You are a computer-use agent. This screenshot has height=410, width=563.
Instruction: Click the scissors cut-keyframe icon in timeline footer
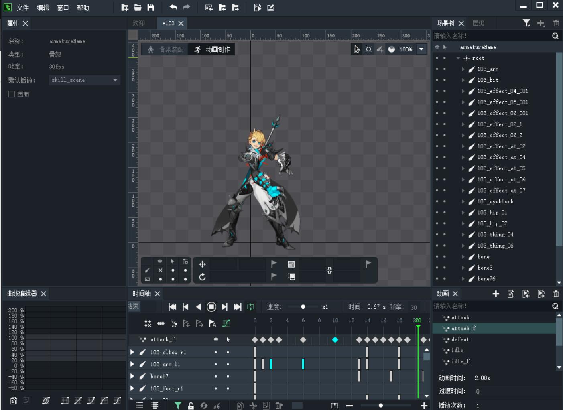tap(253, 406)
